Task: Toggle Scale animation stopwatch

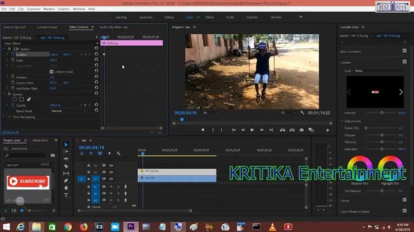Action: 13,60
